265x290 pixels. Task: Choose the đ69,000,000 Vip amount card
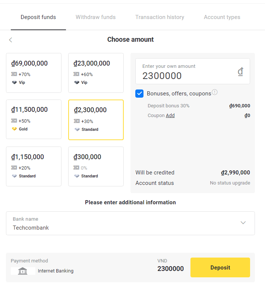tap(34, 73)
